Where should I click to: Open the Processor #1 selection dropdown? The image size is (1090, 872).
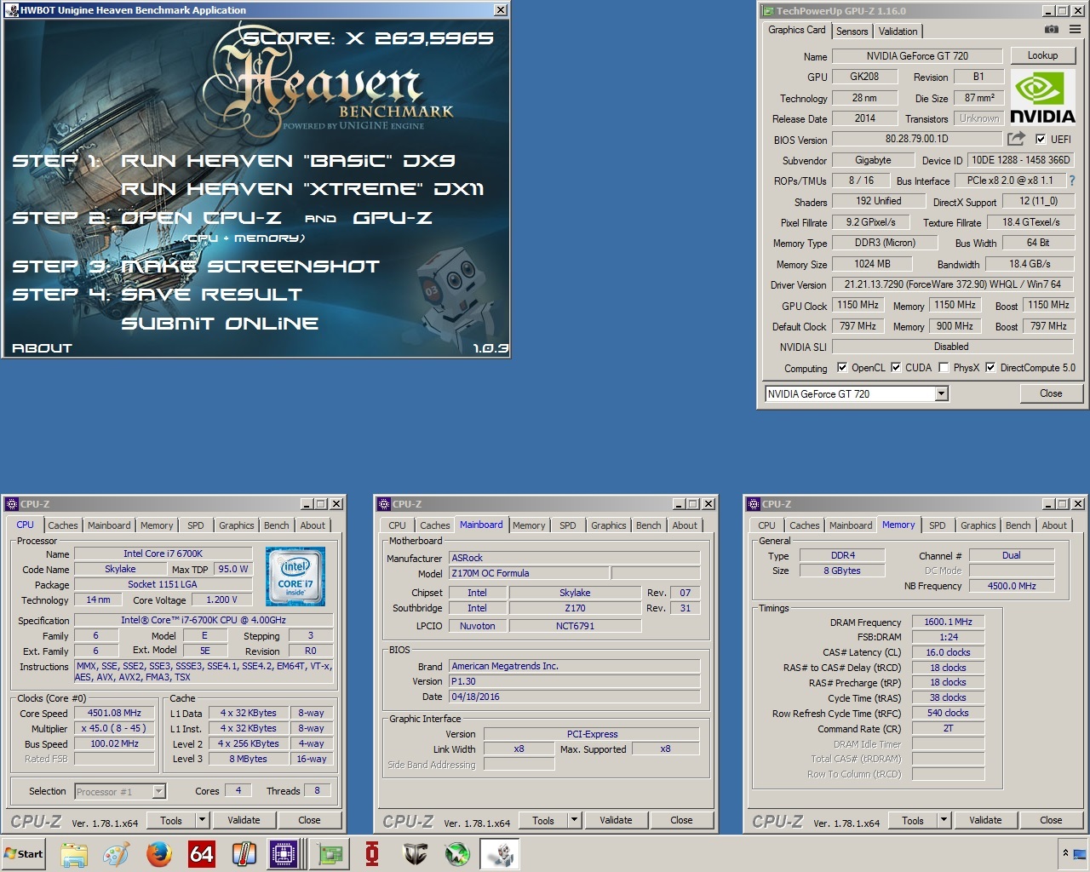tap(158, 792)
